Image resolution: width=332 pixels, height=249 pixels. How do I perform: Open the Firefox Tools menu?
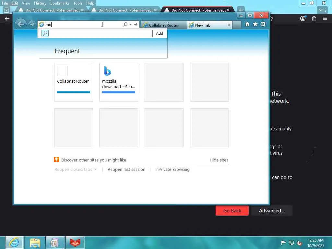[78, 3]
